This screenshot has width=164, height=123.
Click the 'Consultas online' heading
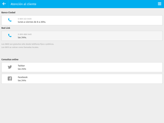tap(10, 59)
